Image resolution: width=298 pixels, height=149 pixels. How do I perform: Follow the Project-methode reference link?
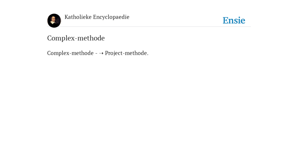127,53
